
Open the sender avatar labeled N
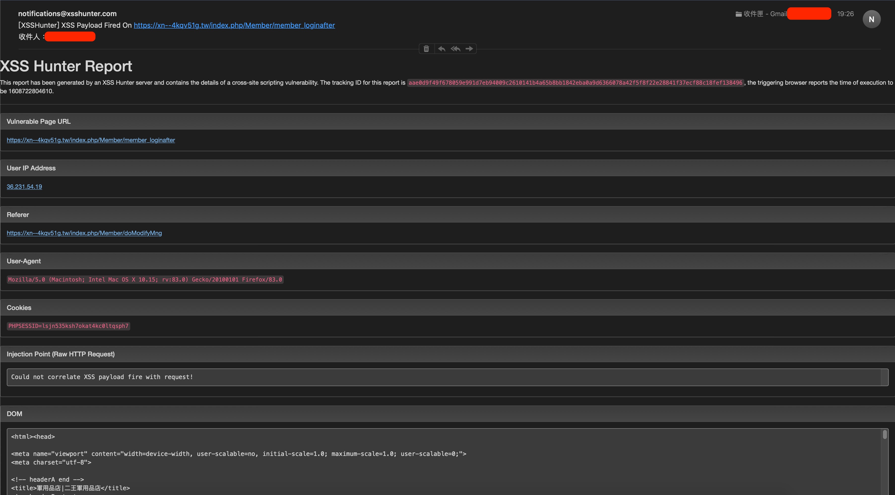(x=871, y=19)
